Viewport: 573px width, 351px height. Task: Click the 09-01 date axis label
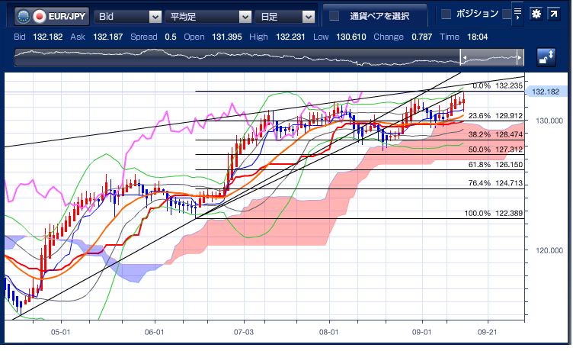[x=421, y=332]
